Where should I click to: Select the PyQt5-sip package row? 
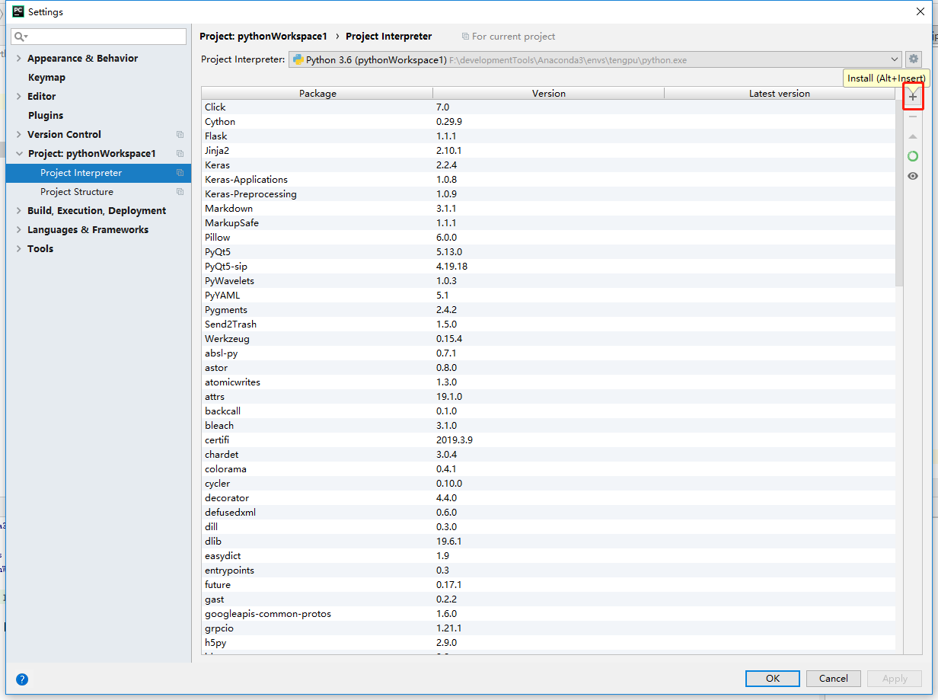[x=548, y=267]
